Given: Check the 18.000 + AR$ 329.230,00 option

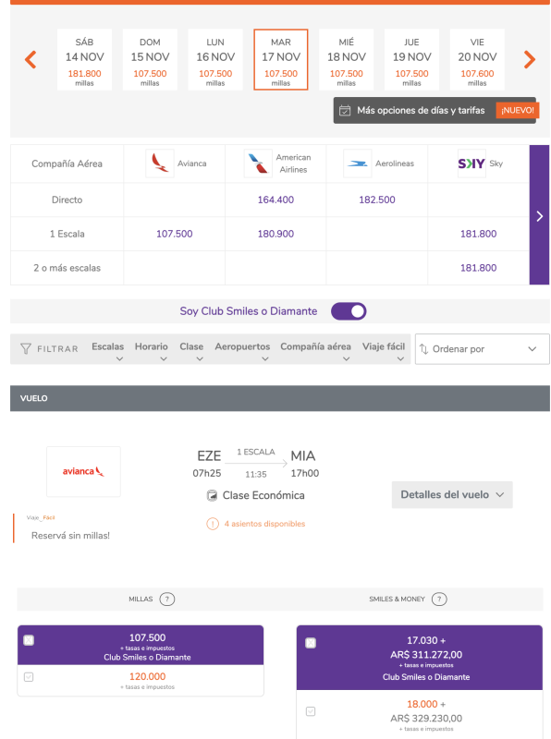Looking at the screenshot, I should (x=311, y=711).
